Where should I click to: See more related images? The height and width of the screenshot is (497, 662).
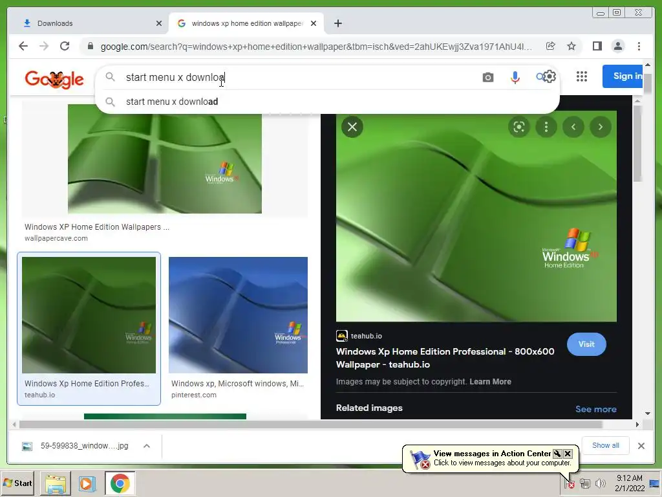coord(595,409)
